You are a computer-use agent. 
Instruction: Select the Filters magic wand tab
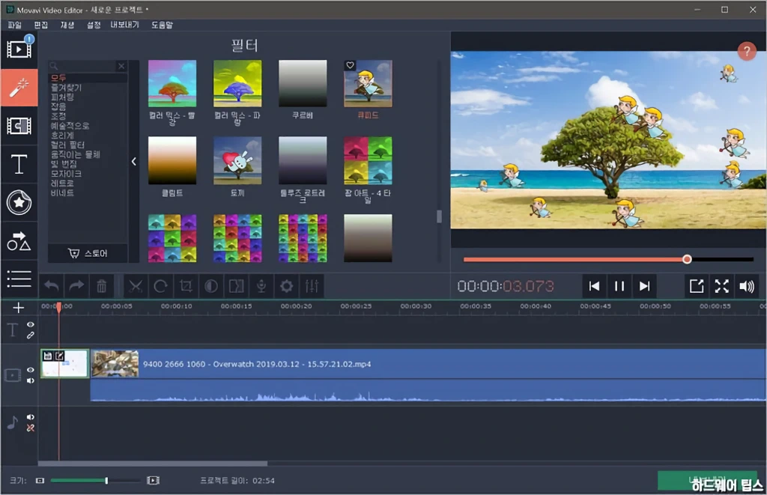(19, 88)
